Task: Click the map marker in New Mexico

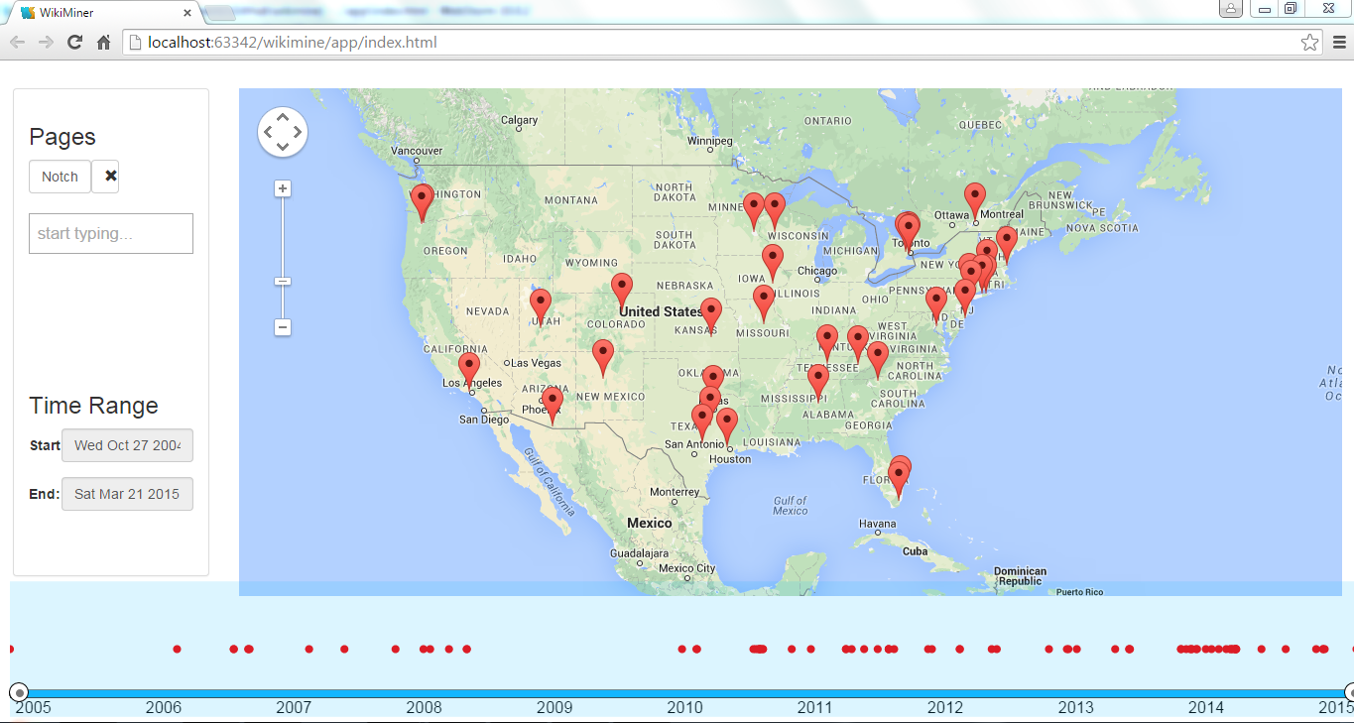Action: 603,359
